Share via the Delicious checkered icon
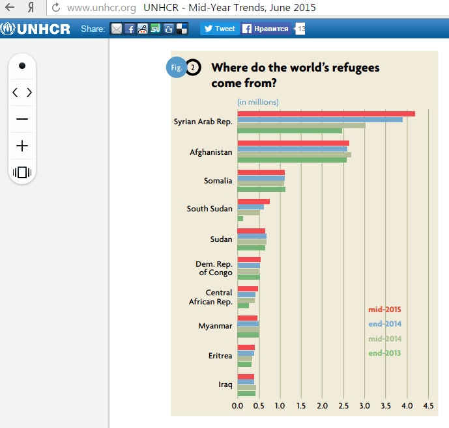 (x=182, y=29)
